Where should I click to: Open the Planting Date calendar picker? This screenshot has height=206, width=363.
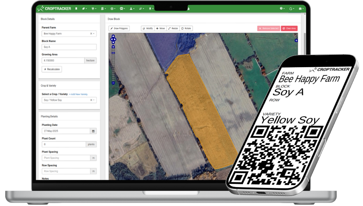[93, 131]
